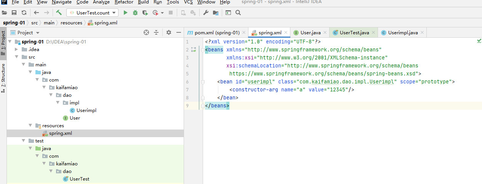Click the Build Artifacts cube icon
The width and height of the screenshot is (482, 184).
tap(193, 13)
